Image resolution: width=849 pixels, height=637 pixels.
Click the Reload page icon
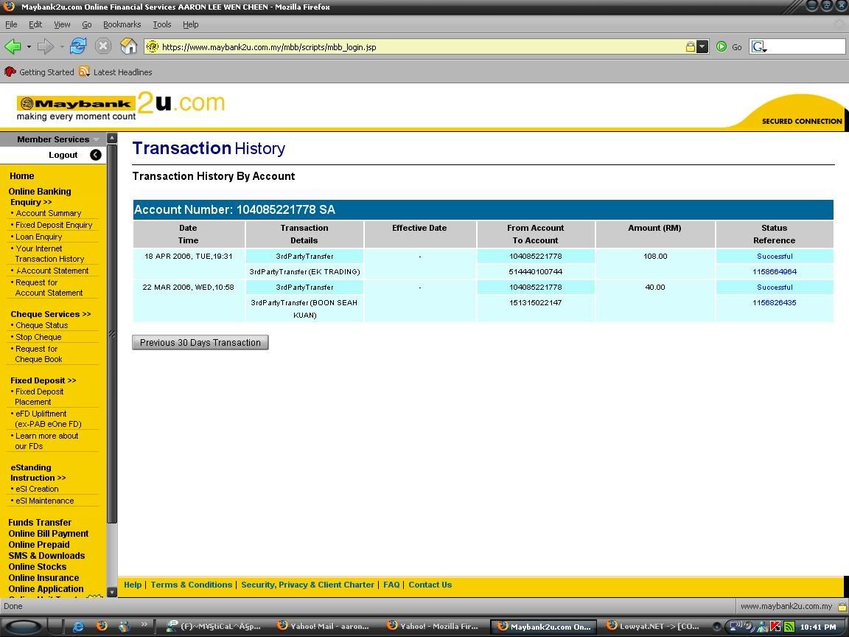[x=77, y=46]
